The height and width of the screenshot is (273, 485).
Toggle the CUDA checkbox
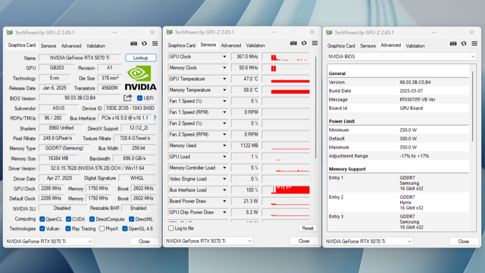click(x=69, y=219)
